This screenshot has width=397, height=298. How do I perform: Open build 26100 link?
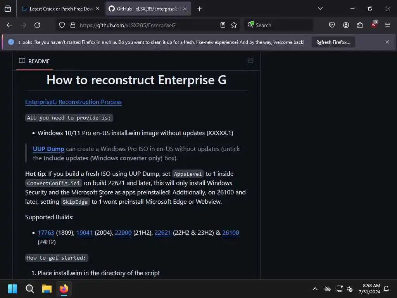pos(231,233)
